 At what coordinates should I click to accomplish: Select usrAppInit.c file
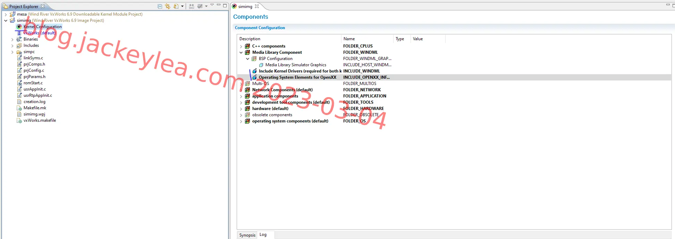35,89
